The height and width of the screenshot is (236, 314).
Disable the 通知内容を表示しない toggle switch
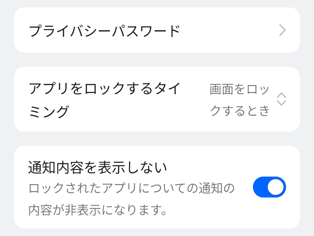click(269, 187)
